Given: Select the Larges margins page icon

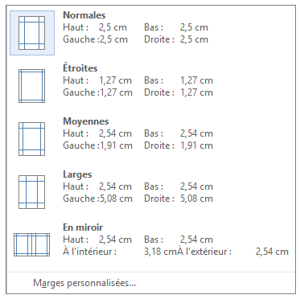Looking at the screenshot, I should 32,192.
